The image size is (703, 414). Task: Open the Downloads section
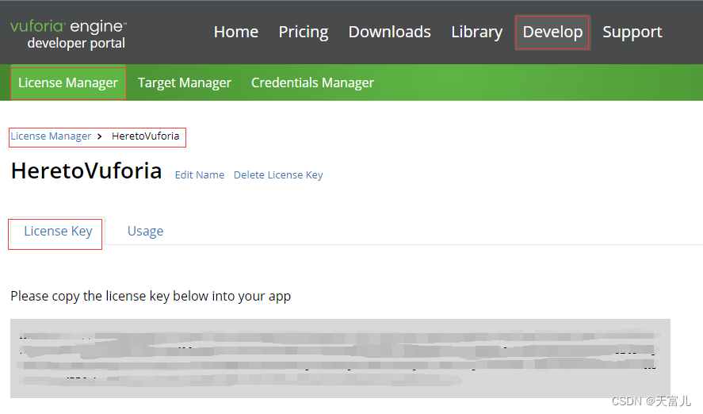pyautogui.click(x=390, y=32)
